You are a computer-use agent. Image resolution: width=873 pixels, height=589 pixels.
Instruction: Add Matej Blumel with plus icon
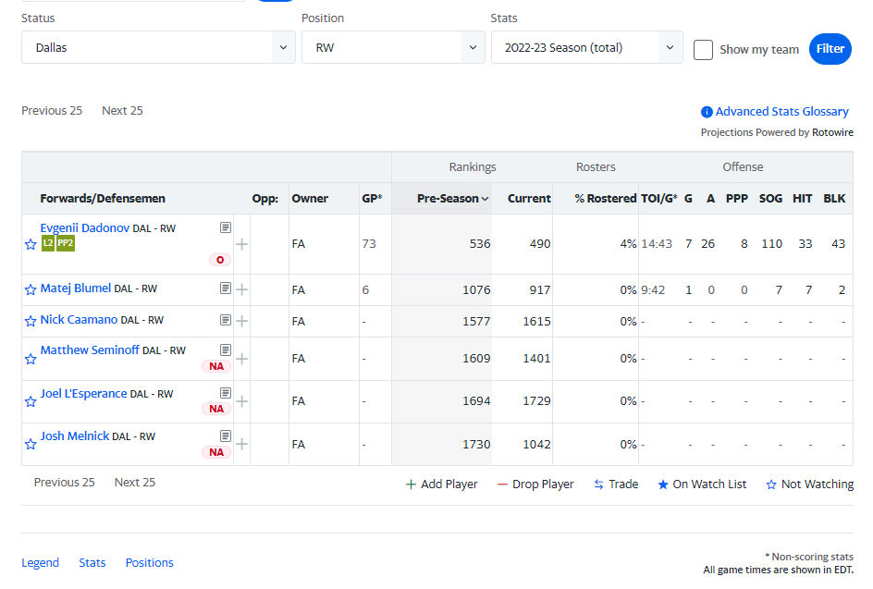tap(241, 289)
